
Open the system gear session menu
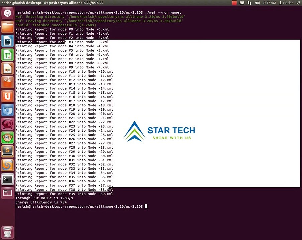point(298,3)
